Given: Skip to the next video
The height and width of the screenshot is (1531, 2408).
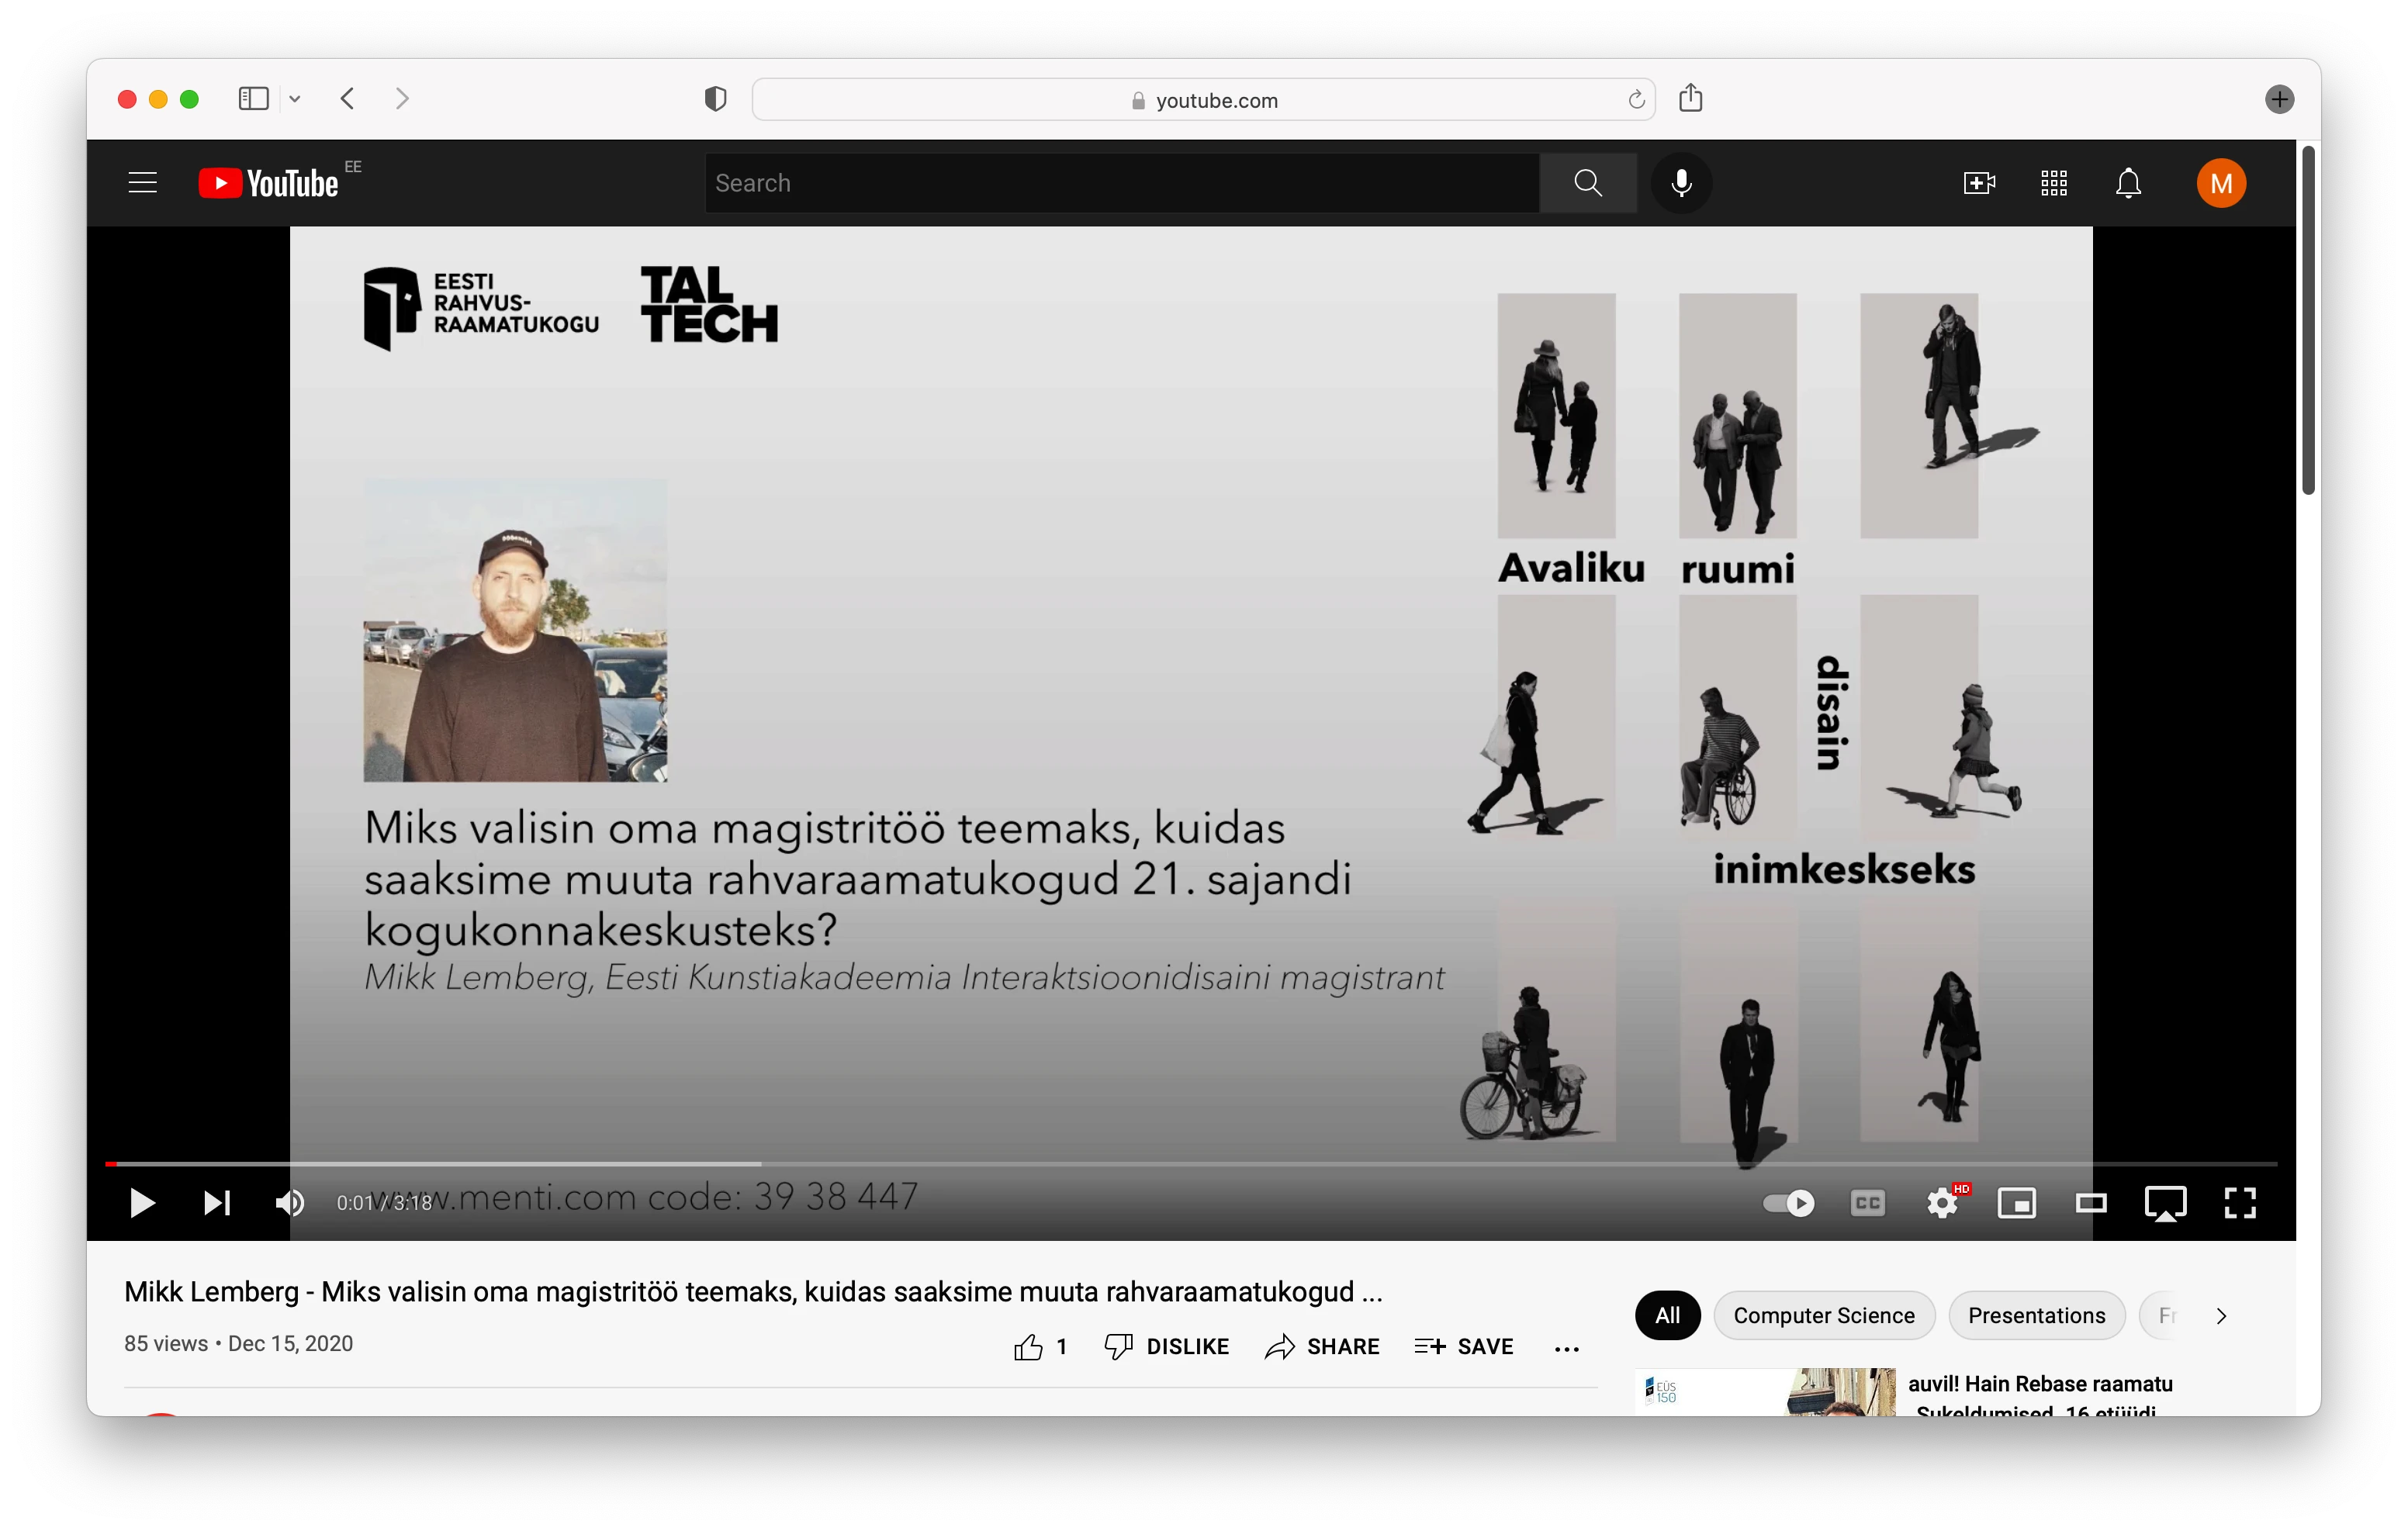Looking at the screenshot, I should point(216,1202).
